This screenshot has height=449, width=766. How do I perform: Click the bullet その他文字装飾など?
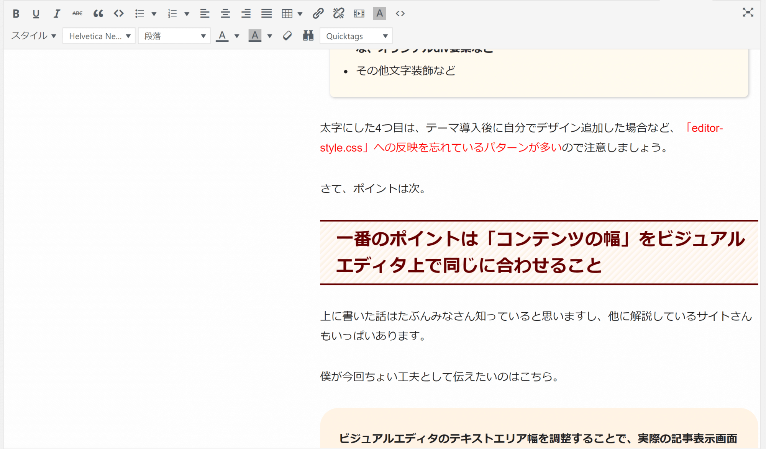coord(406,71)
